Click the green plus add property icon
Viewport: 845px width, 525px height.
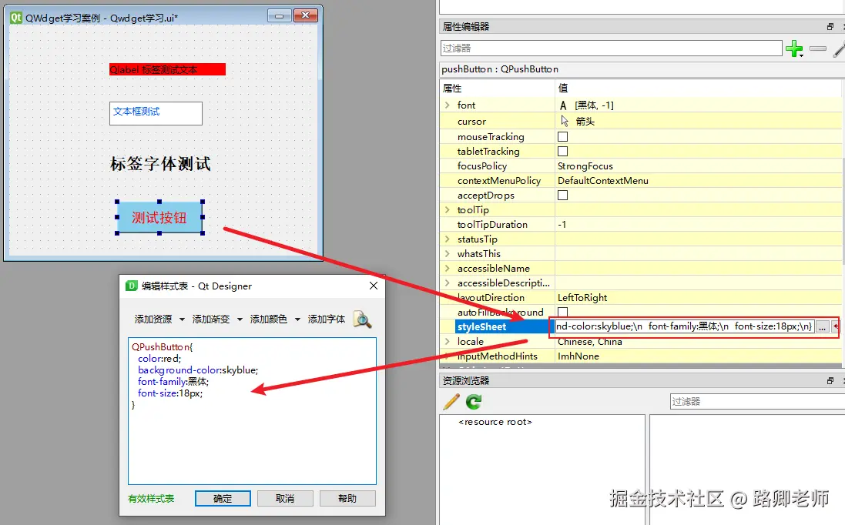click(794, 48)
